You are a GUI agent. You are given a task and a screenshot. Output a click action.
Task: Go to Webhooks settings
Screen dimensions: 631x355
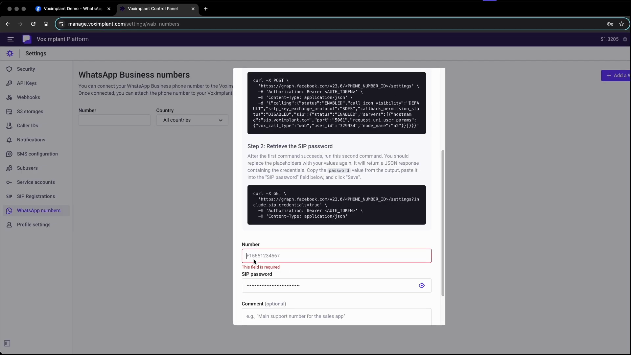pyautogui.click(x=28, y=97)
